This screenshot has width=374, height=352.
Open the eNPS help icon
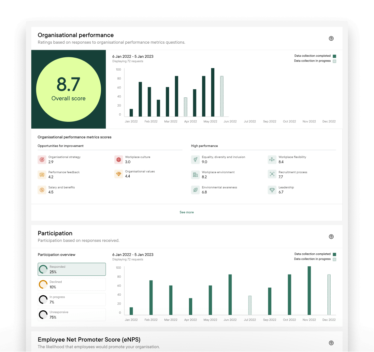(x=331, y=343)
